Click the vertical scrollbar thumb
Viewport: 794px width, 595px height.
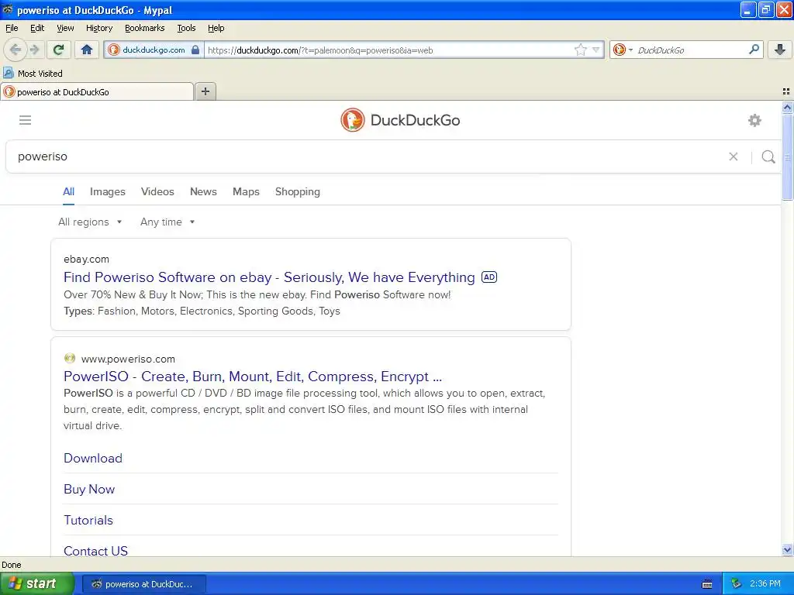(787, 156)
